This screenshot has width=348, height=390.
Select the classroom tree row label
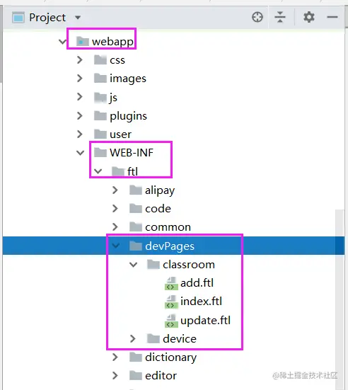click(189, 265)
